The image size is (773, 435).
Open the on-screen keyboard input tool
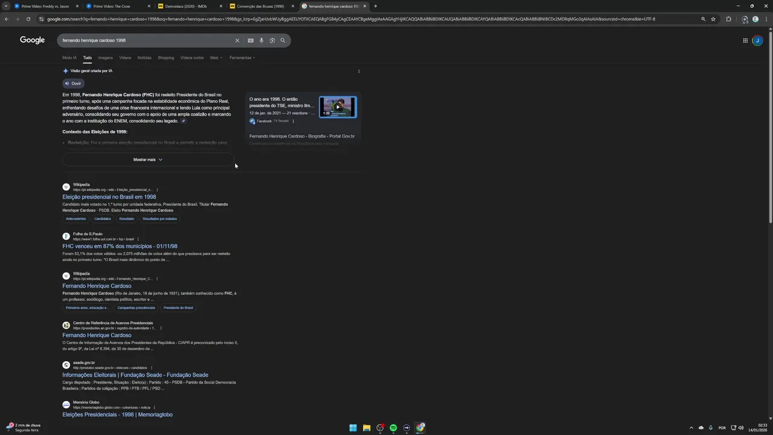[250, 40]
